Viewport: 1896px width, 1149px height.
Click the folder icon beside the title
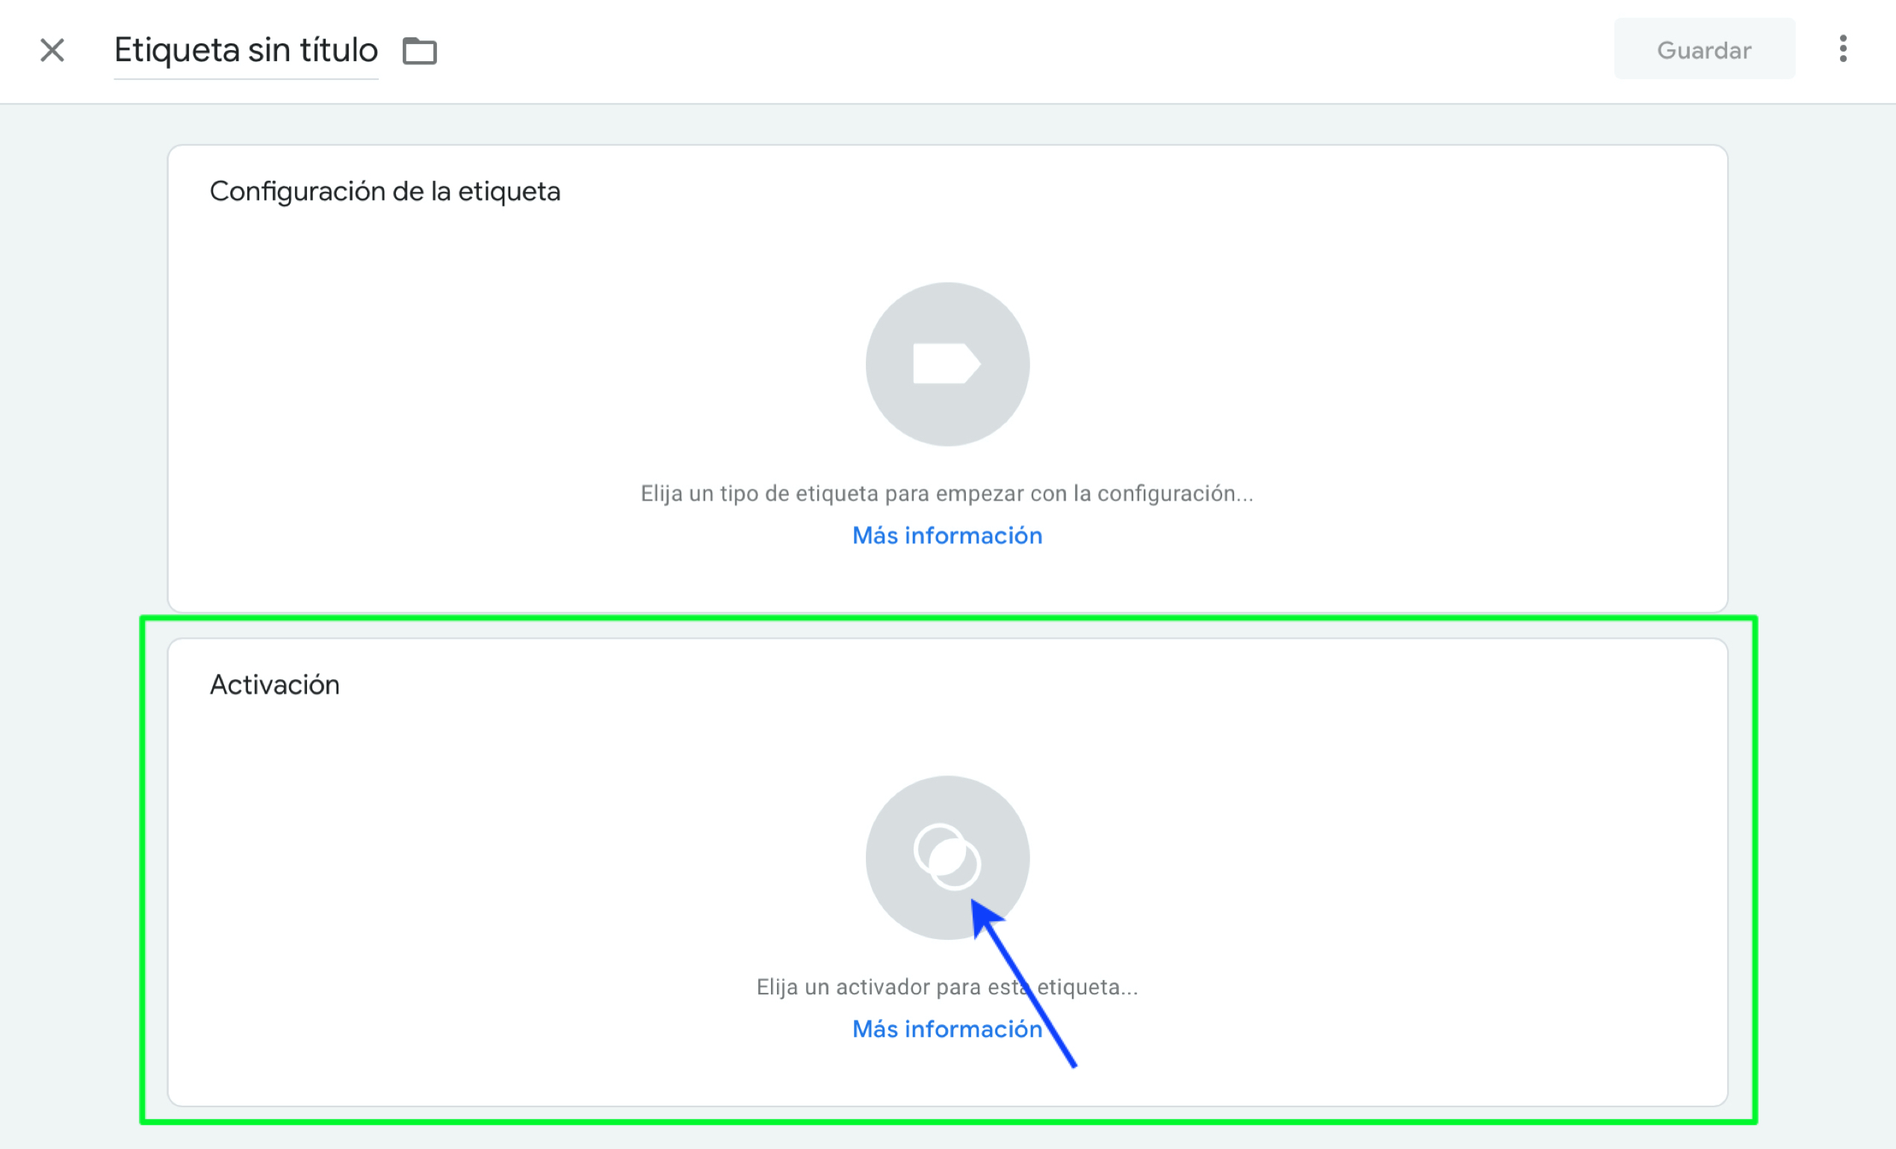pos(419,51)
